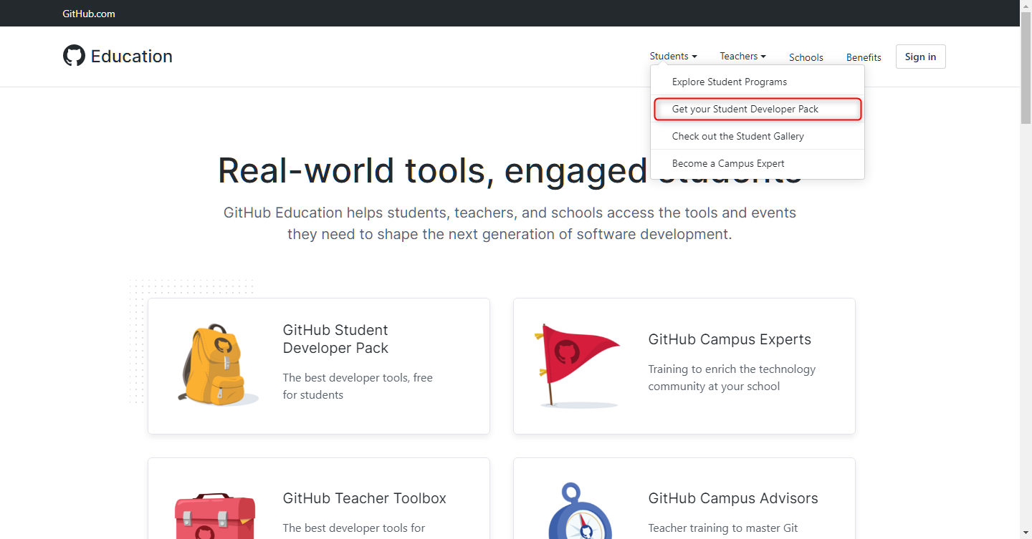Click the scrollbar up arrow

pos(1026,6)
